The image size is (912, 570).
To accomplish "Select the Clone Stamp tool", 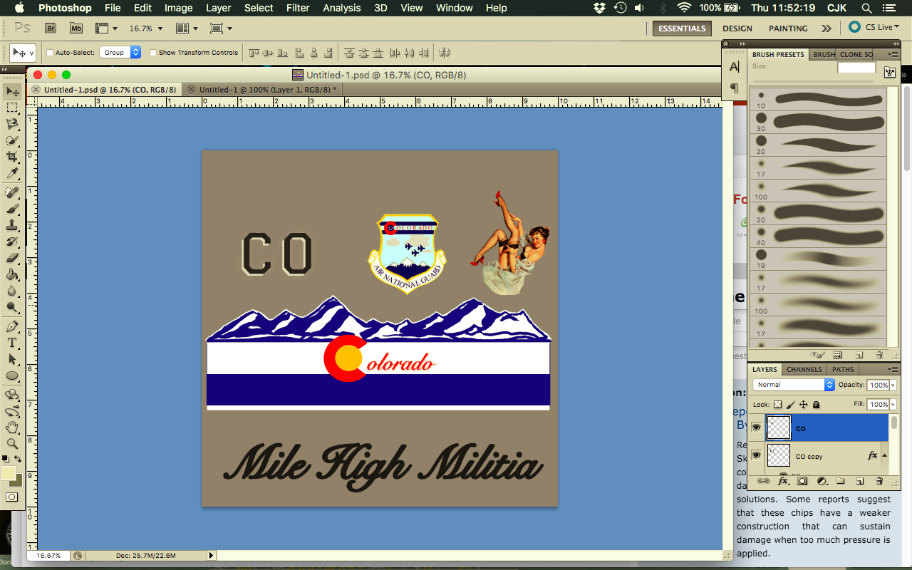I will pos(13,225).
